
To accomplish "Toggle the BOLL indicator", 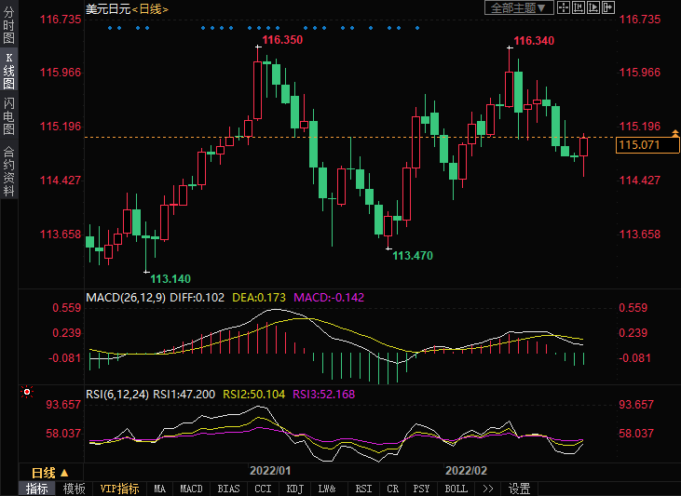I will [456, 489].
